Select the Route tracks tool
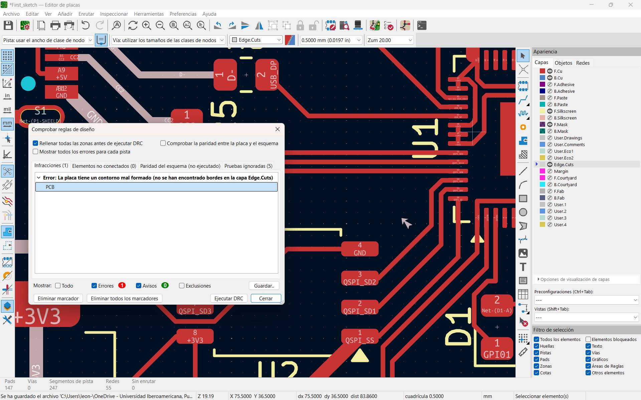Screen dimensions: 641x400 click(x=523, y=99)
